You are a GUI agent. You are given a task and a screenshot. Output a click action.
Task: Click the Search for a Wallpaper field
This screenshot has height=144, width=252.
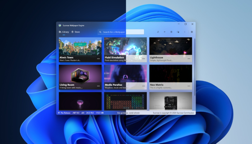tap(121, 32)
